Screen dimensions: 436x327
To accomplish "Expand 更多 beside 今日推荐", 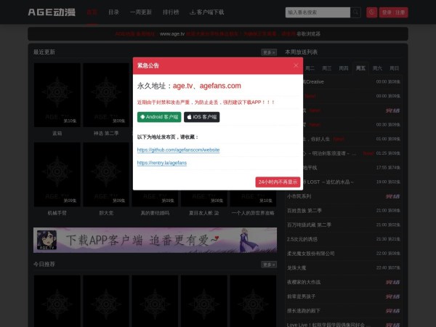I will (x=268, y=265).
